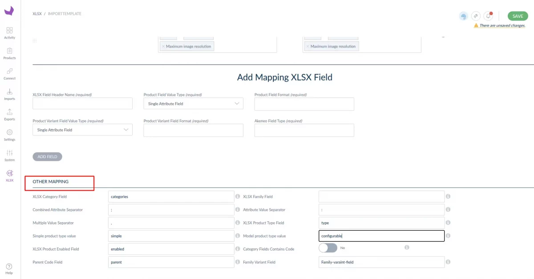Click the XLSX Field Header Name input
Viewport: 534px width, 279px height.
(x=82, y=104)
